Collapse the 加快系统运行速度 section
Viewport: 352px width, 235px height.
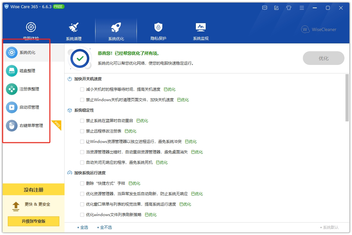[87, 173]
